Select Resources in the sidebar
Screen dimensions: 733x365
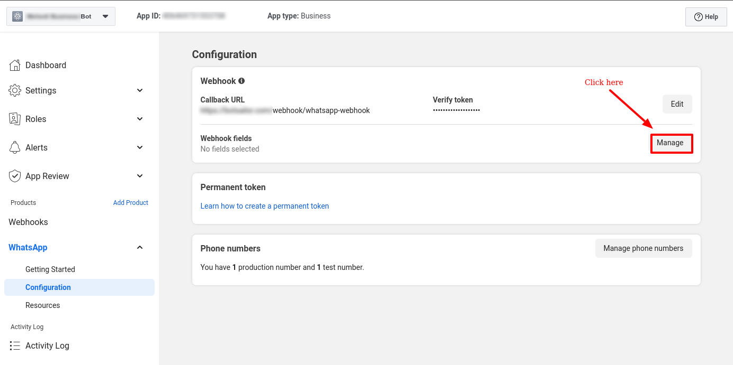point(43,305)
